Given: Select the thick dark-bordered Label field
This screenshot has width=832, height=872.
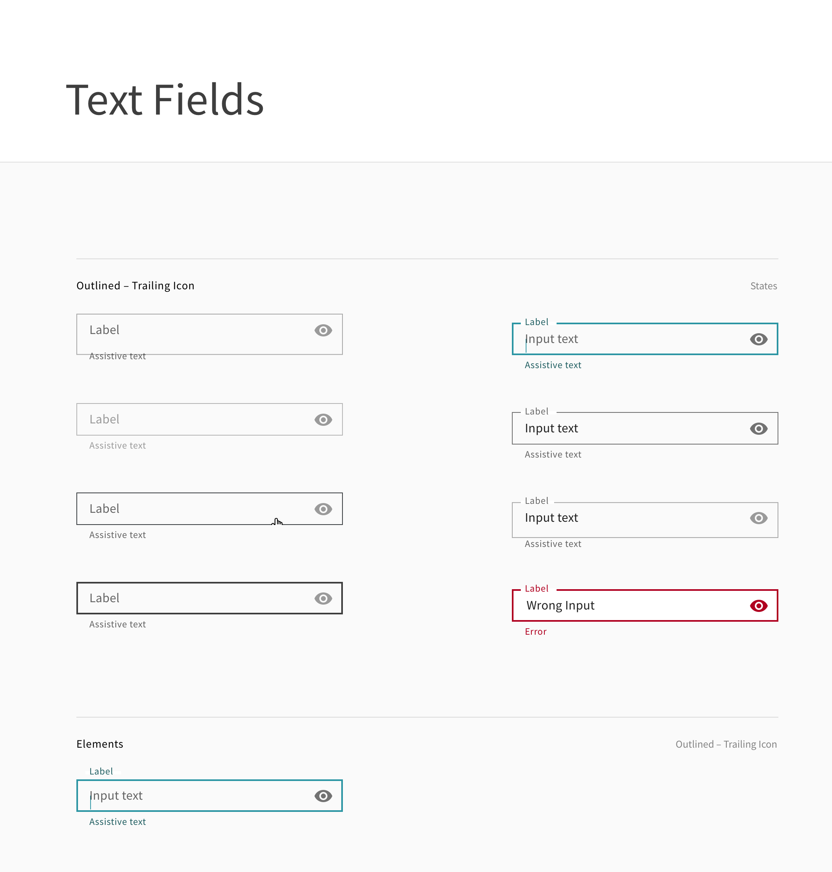Looking at the screenshot, I should pos(209,599).
